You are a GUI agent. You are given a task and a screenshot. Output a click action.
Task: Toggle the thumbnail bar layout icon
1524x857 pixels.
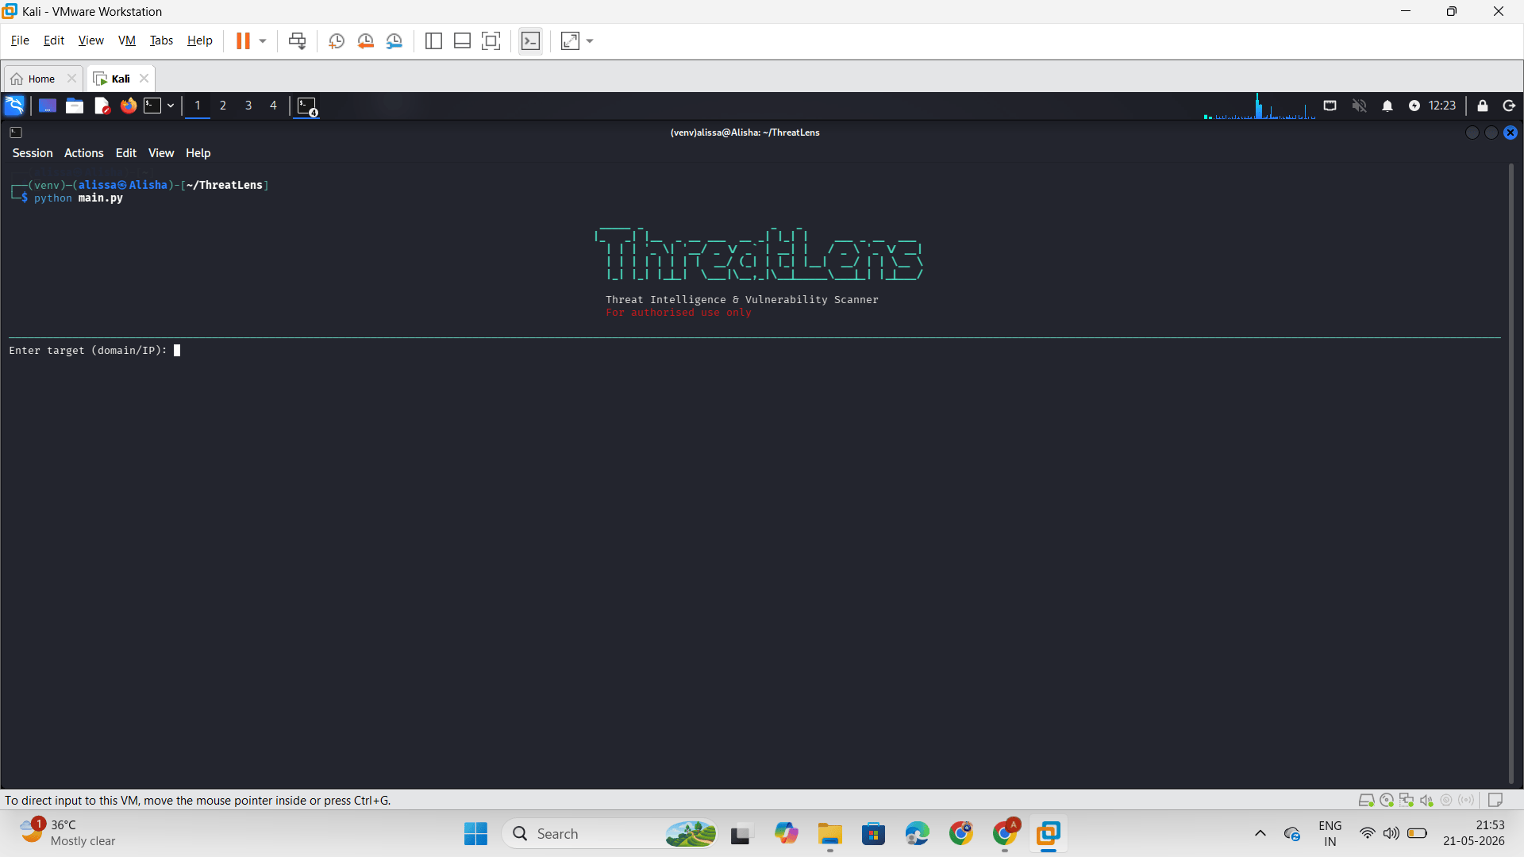(462, 40)
